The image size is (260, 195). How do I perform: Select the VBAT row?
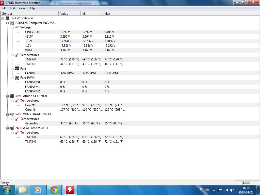(142, 50)
